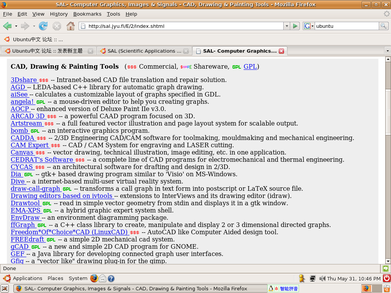Follow the Artstream link
The width and height of the screenshot is (391, 293).
(x=26, y=123)
